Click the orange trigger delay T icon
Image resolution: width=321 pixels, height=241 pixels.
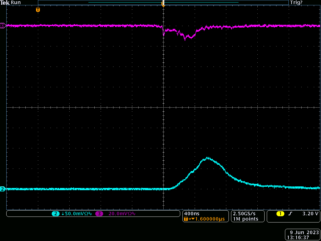pyautogui.click(x=186, y=219)
